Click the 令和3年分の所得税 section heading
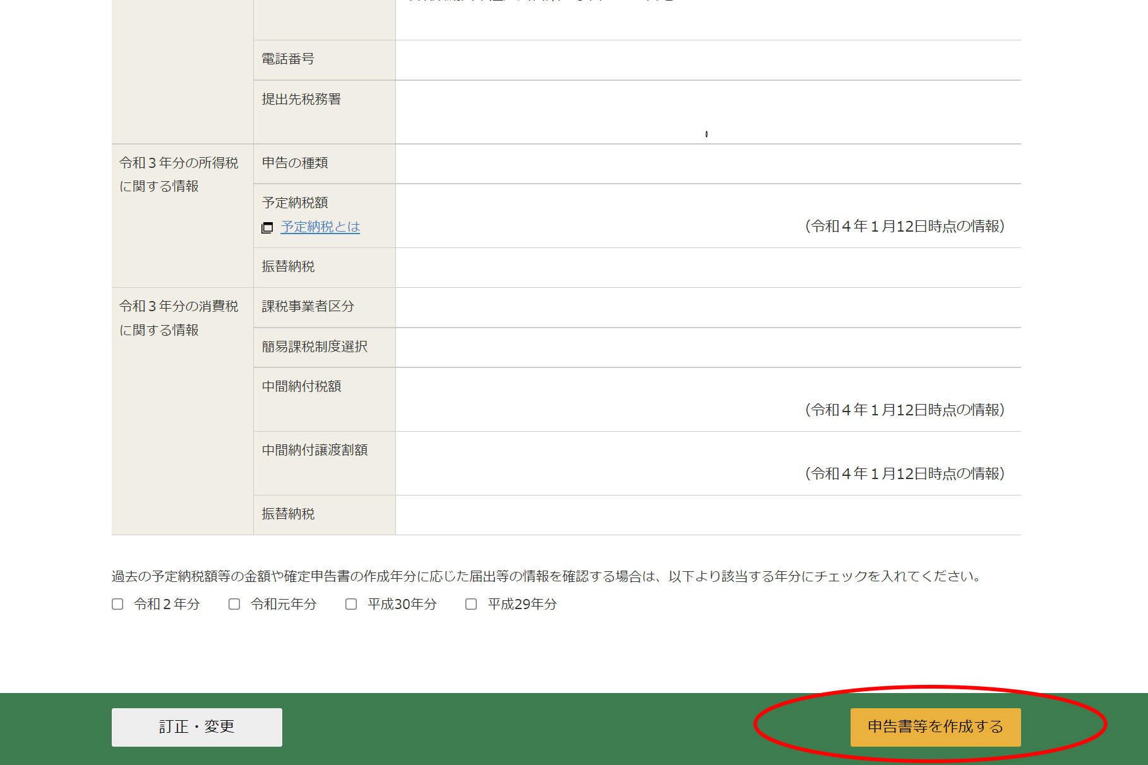This screenshot has width=1148, height=765. pos(179,163)
